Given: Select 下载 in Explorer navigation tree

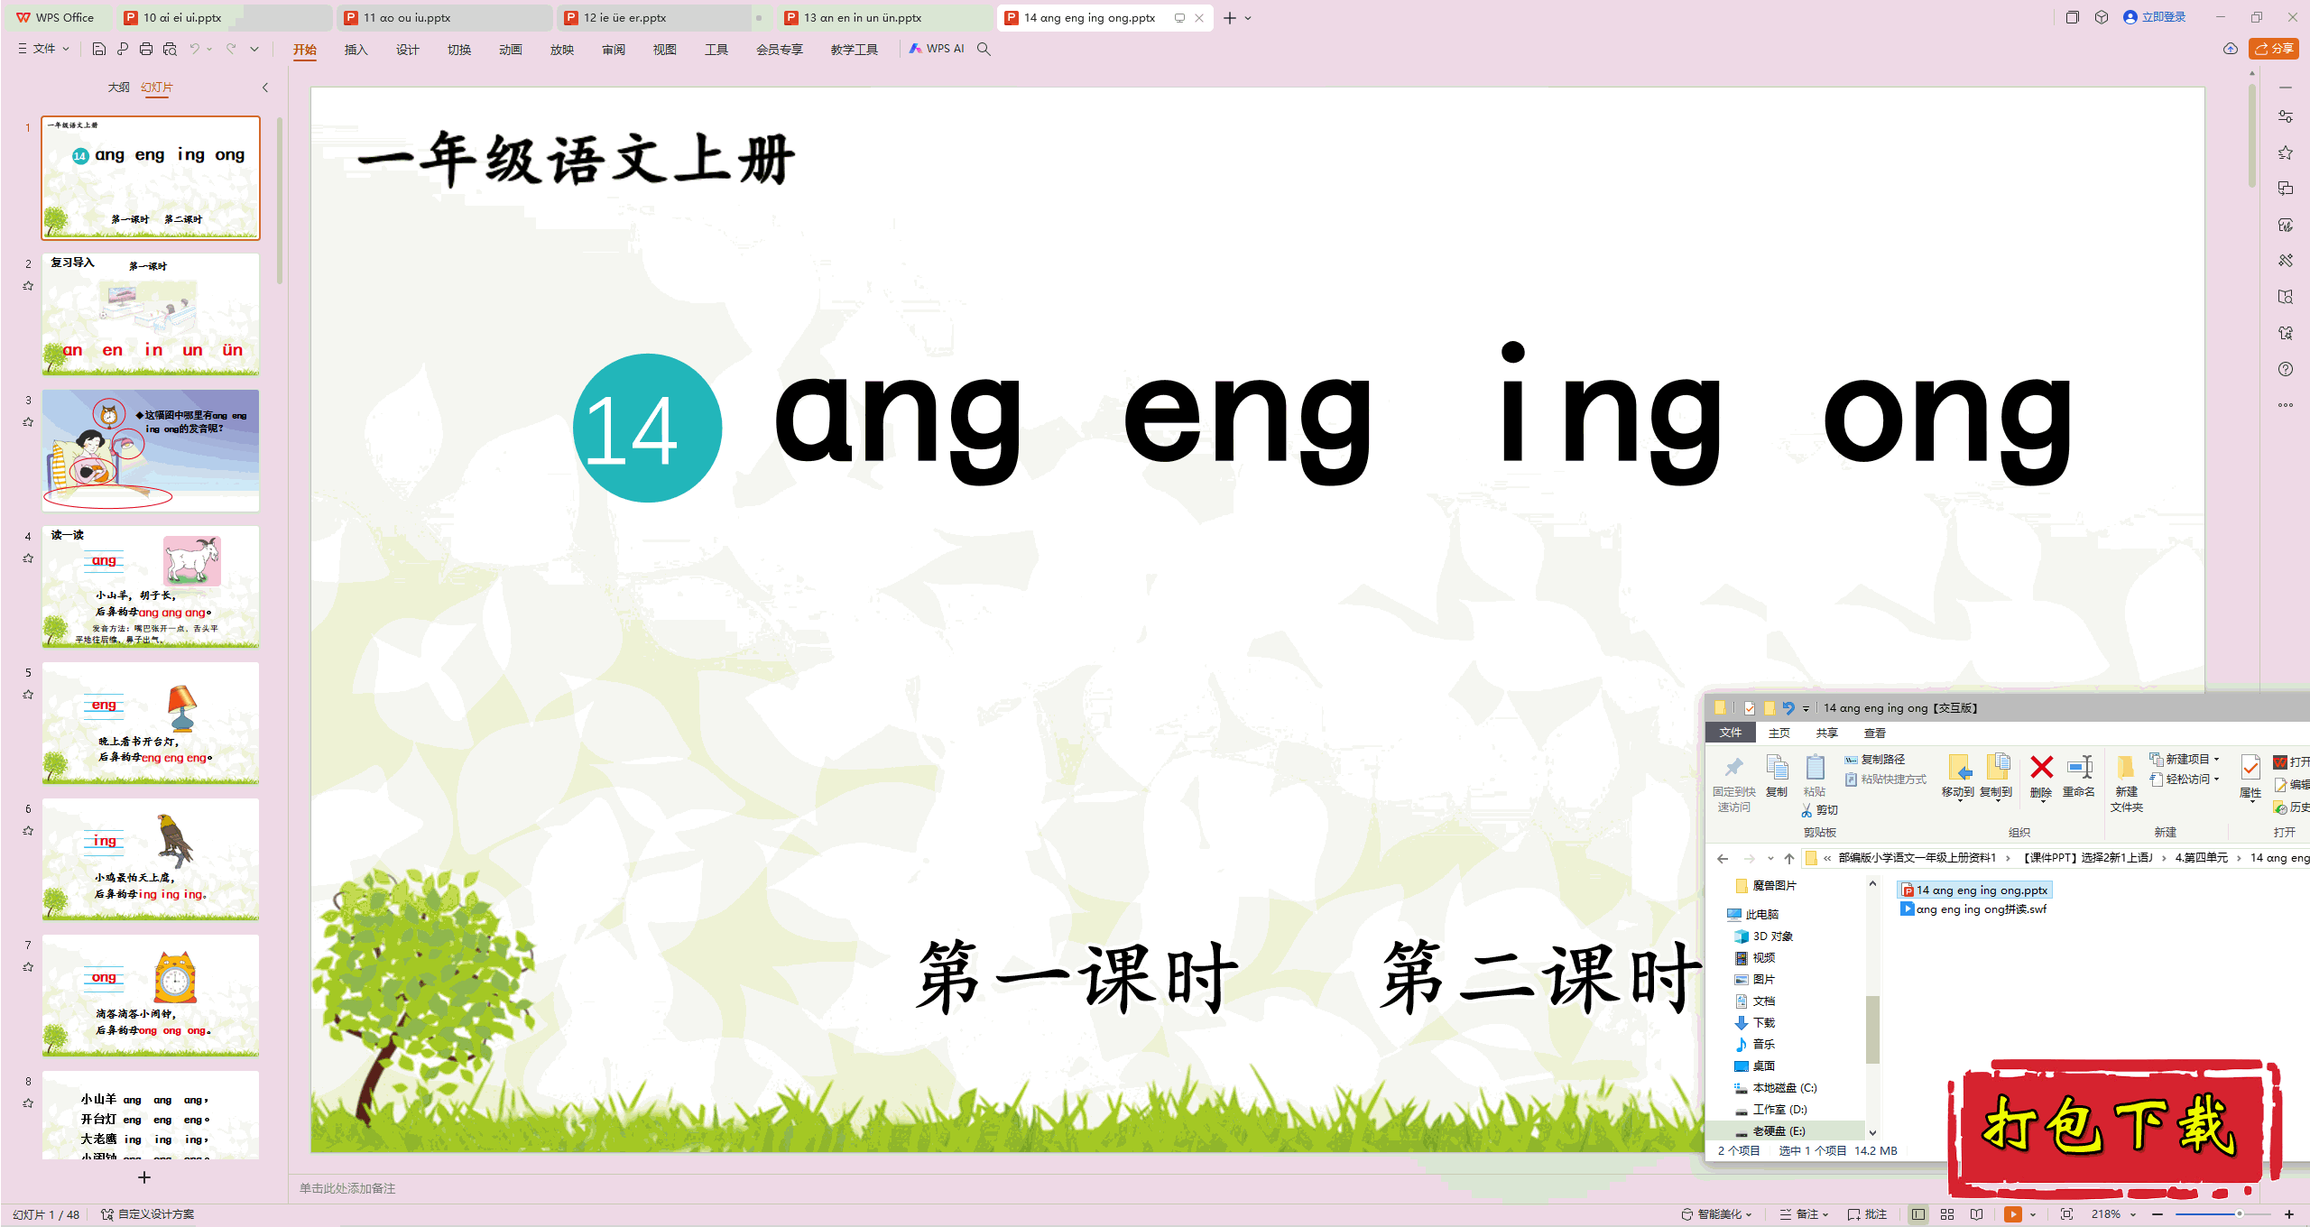Looking at the screenshot, I should pos(1754,1023).
